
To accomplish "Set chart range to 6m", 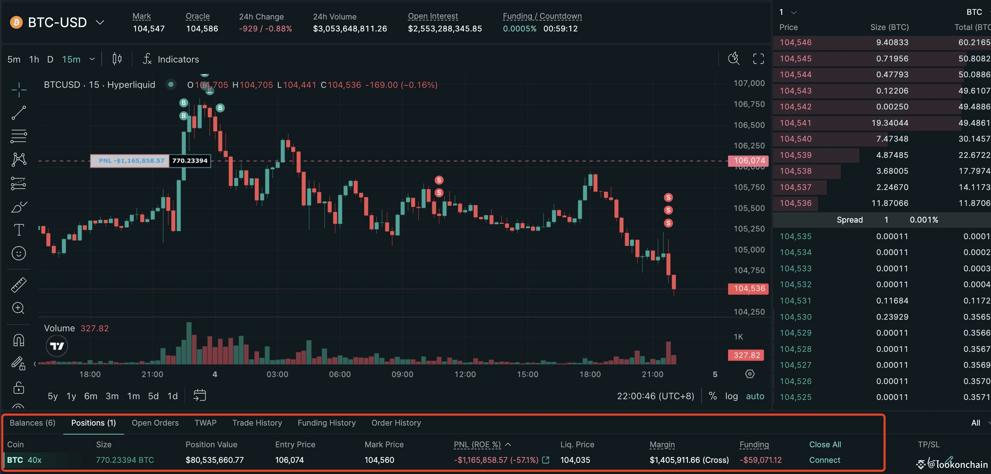I will pos(91,396).
